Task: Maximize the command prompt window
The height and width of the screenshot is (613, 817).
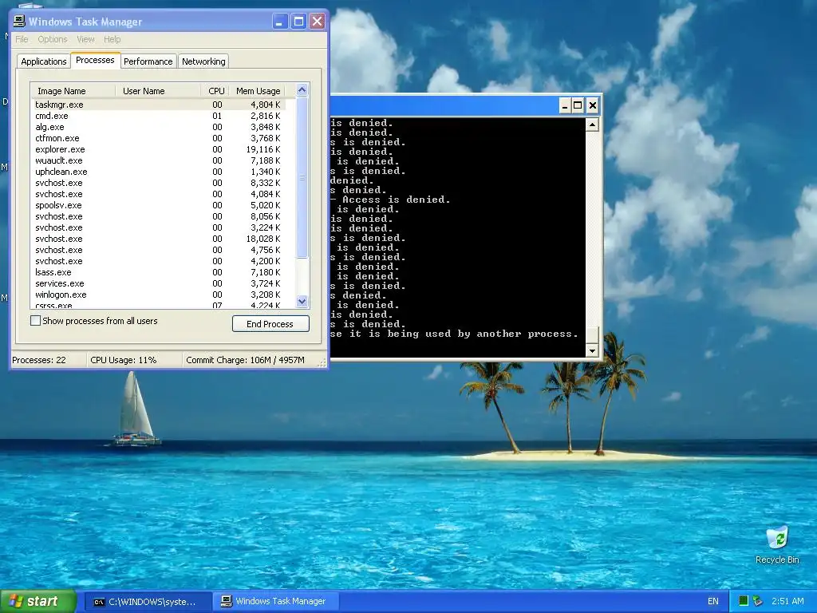Action: pos(578,106)
